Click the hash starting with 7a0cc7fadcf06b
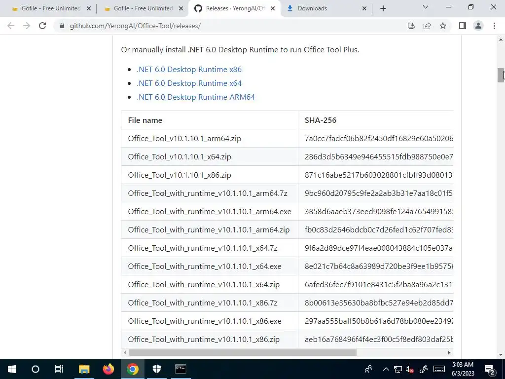Viewport: 505px width, 379px height. [379, 138]
